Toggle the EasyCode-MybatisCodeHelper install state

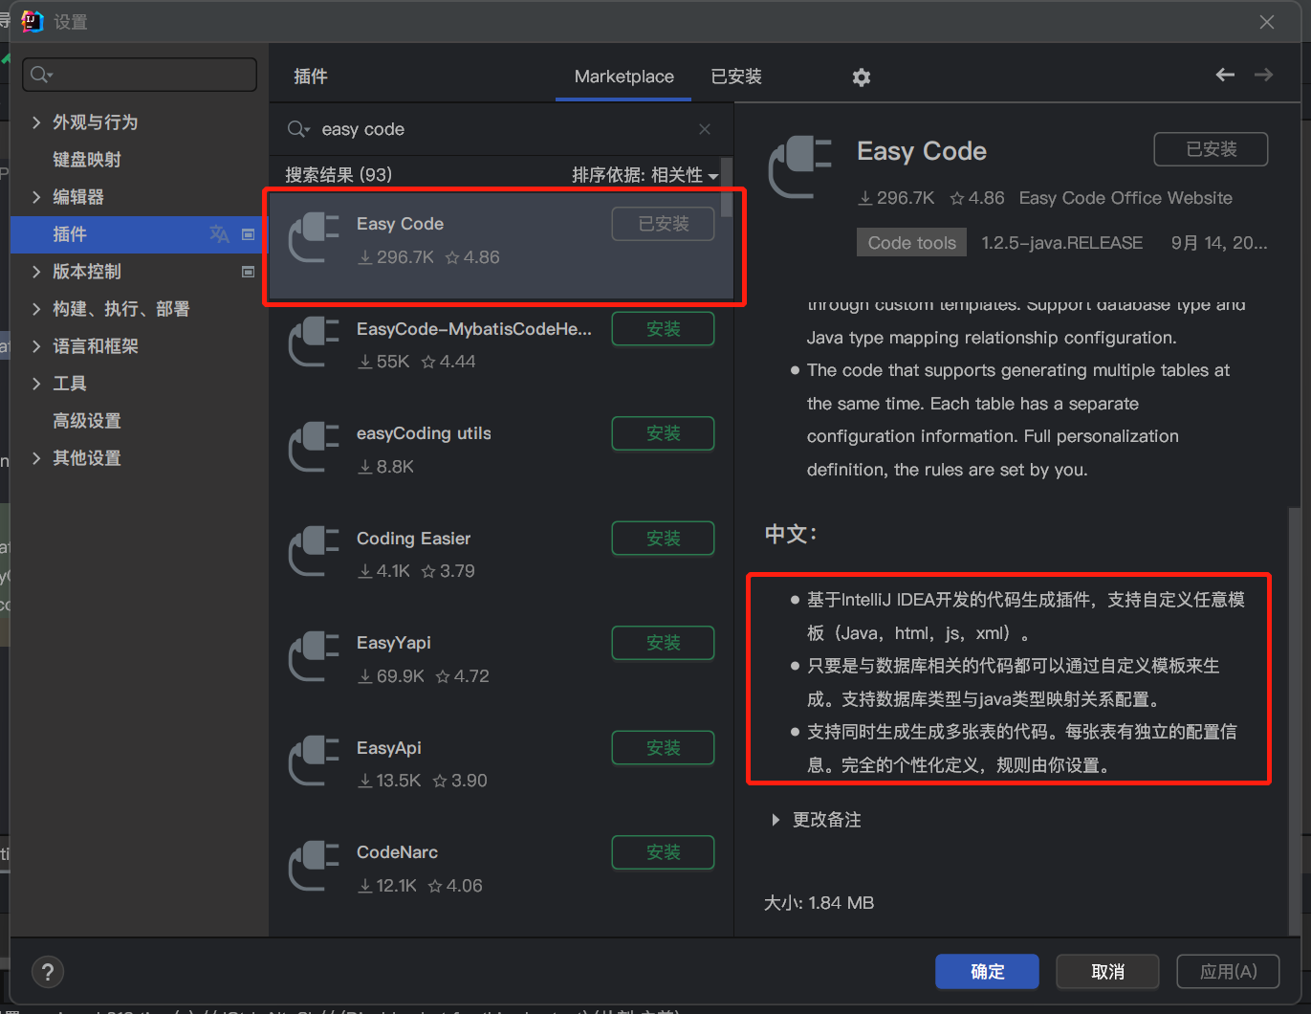663,328
